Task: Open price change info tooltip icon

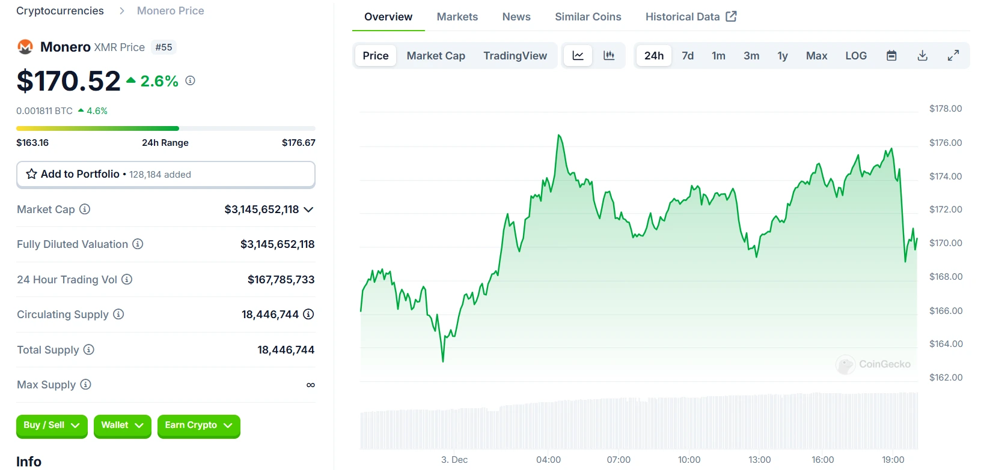Action: tap(190, 80)
